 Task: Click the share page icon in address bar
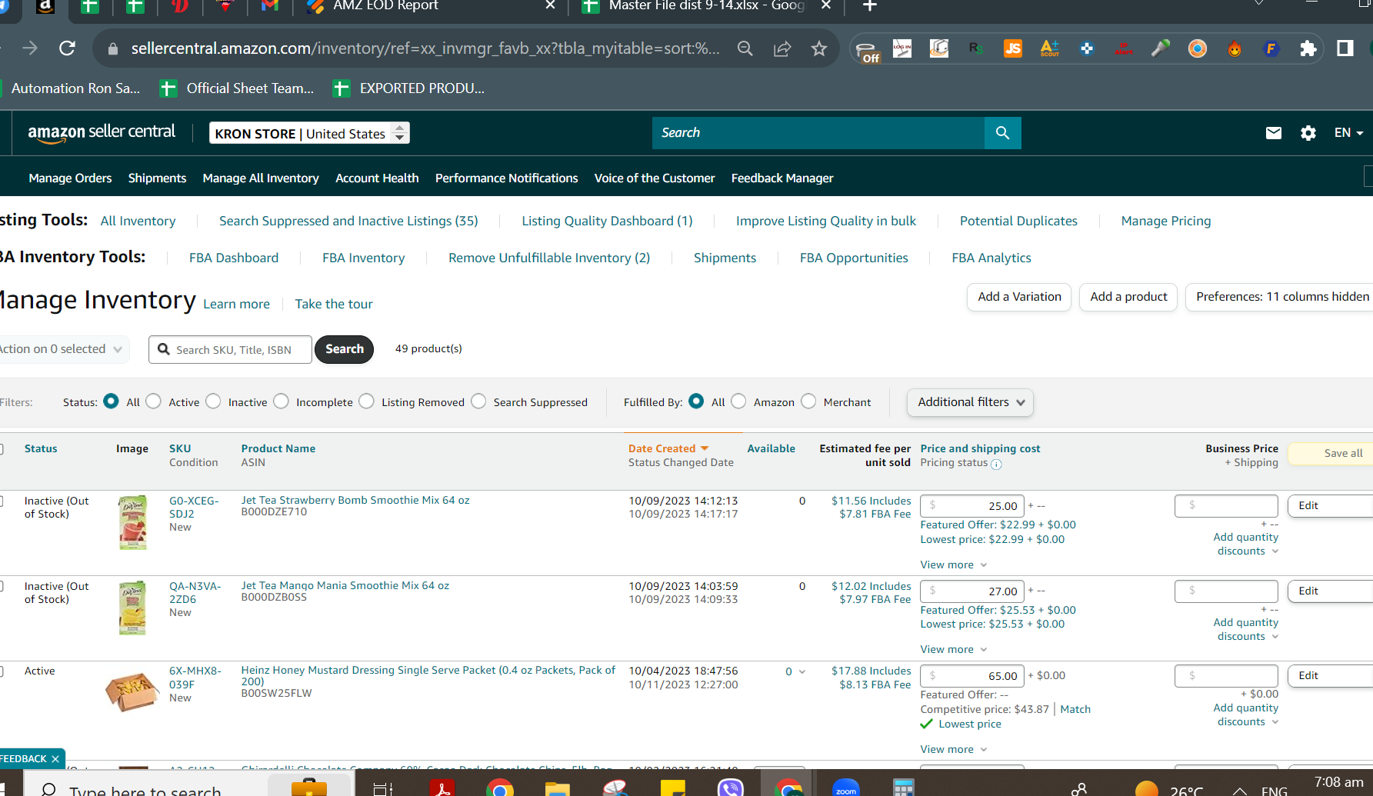point(782,48)
